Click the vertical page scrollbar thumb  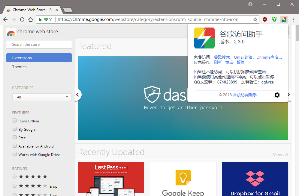[x=297, y=33]
